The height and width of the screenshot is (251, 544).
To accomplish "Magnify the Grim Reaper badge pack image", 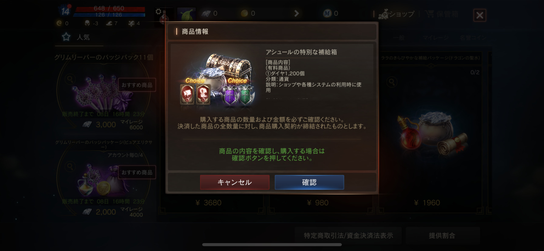I will pos(70,79).
